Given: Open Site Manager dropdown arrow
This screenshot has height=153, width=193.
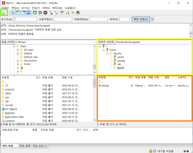Looking at the screenshot, I should [7, 12].
